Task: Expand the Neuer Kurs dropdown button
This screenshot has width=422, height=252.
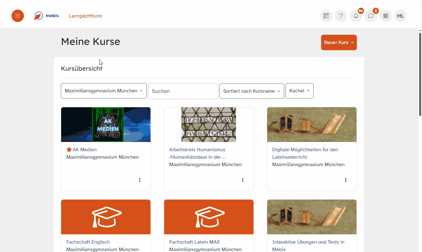Action: pyautogui.click(x=339, y=42)
